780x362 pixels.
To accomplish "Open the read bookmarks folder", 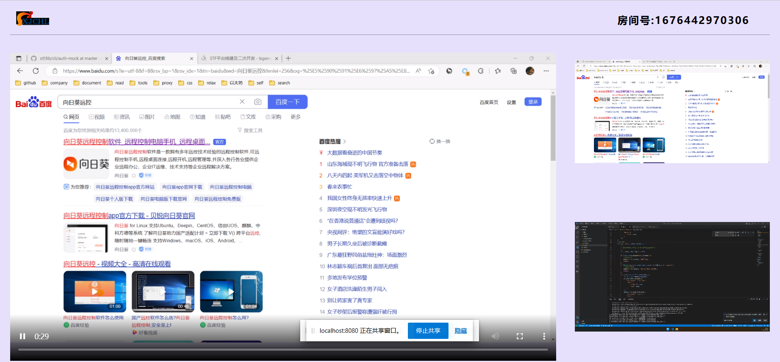I will (115, 83).
